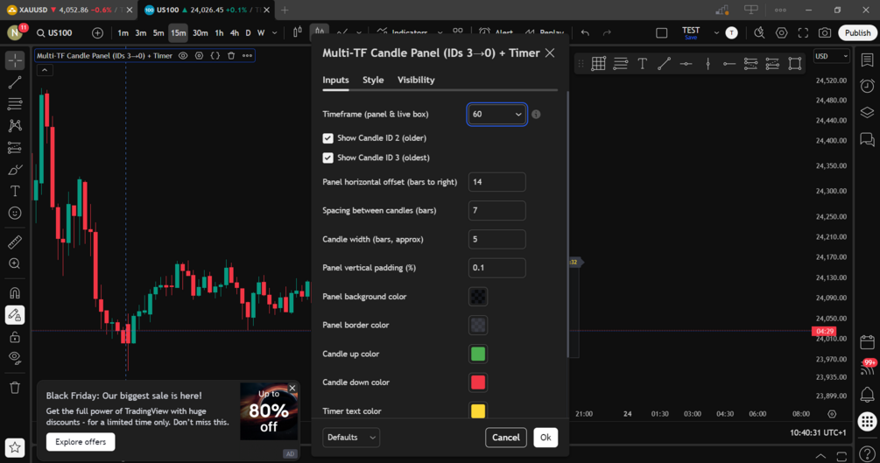Toggle lock all drawings padlock icon

tap(15, 337)
